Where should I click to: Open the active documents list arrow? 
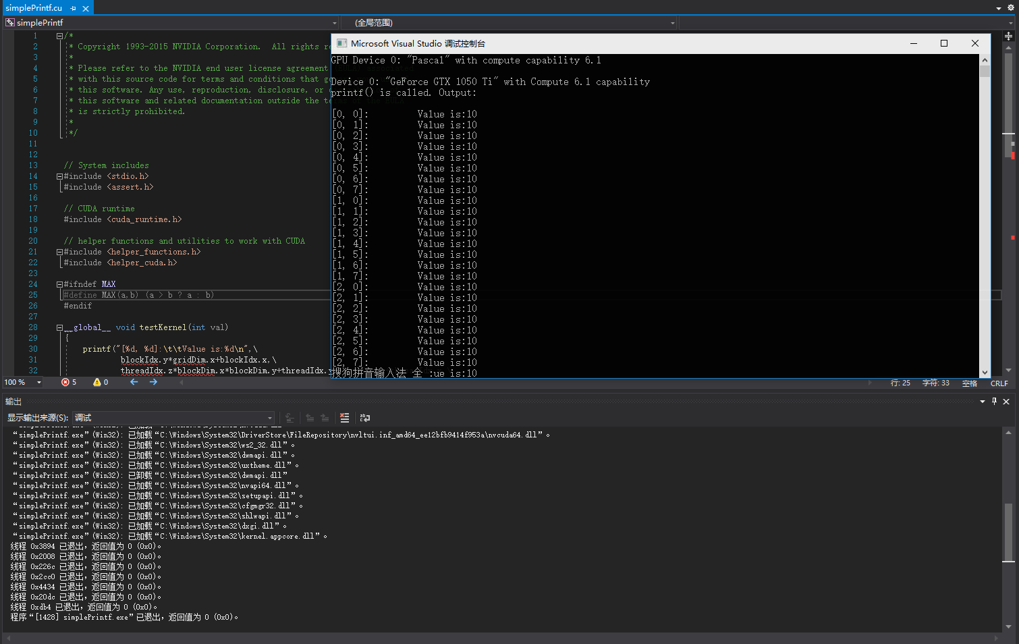point(999,8)
